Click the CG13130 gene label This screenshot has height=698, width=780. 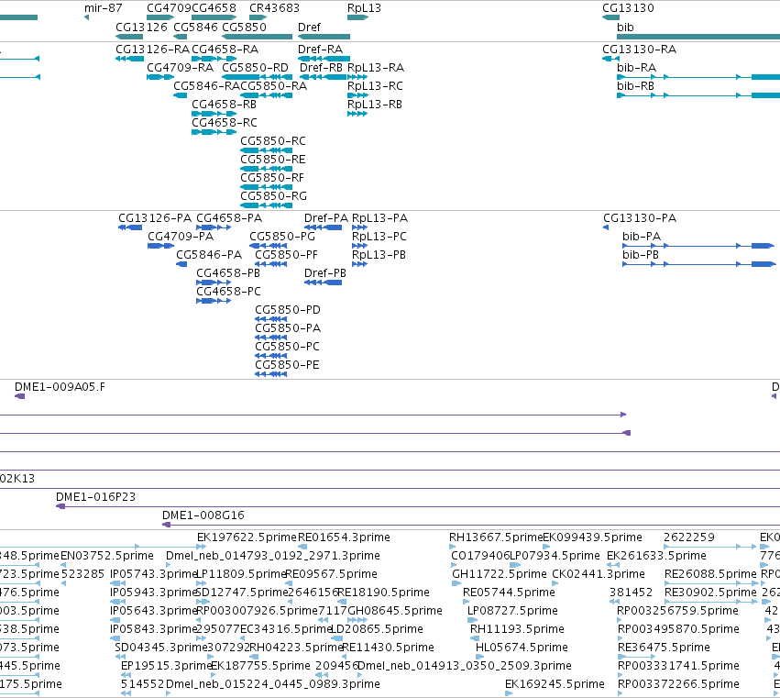[x=628, y=8]
